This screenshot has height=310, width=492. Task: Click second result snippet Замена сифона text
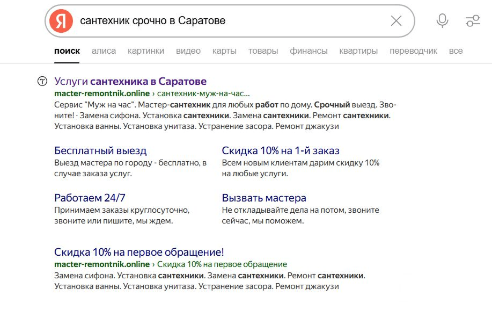[x=210, y=281]
